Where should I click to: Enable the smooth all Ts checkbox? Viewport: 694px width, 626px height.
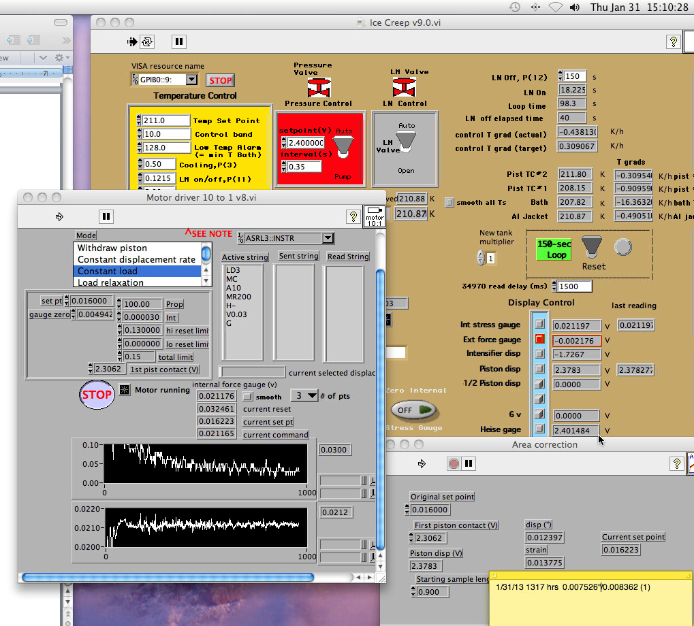[449, 202]
